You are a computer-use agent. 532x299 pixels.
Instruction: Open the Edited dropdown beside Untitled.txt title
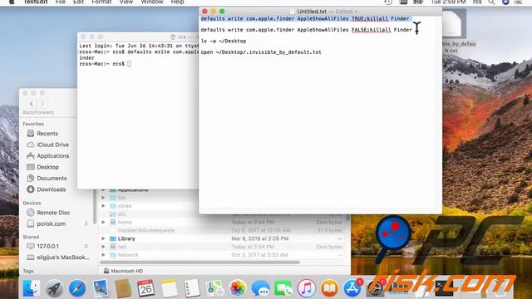point(346,12)
